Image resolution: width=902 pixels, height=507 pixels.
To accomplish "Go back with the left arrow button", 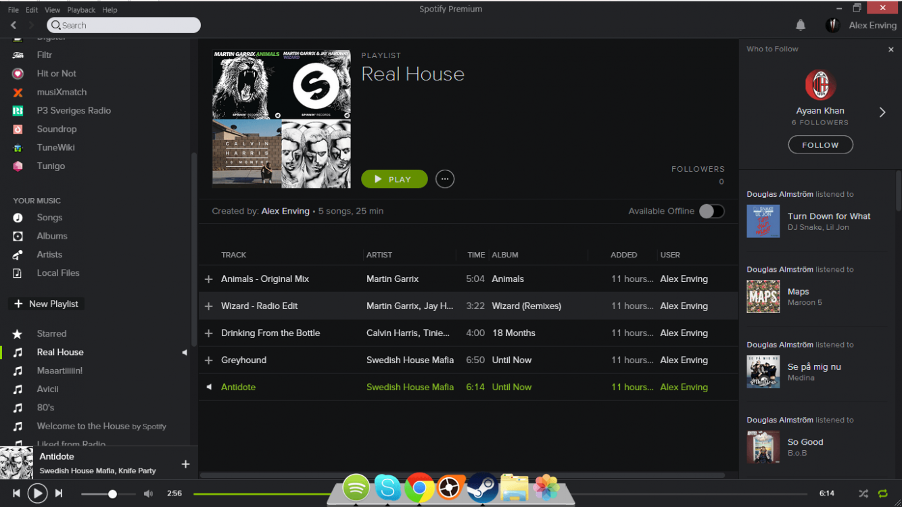I will 14,25.
